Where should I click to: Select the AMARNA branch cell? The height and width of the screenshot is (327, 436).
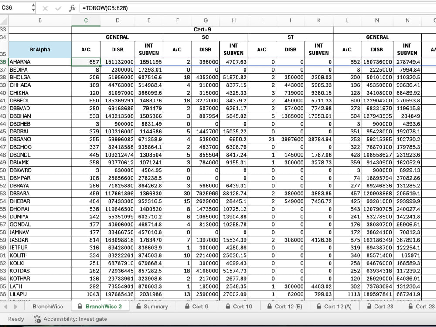(x=40, y=62)
